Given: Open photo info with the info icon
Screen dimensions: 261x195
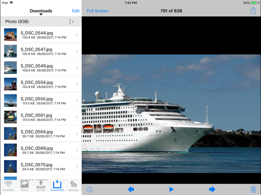Looking at the screenshot, I should 89,189.
